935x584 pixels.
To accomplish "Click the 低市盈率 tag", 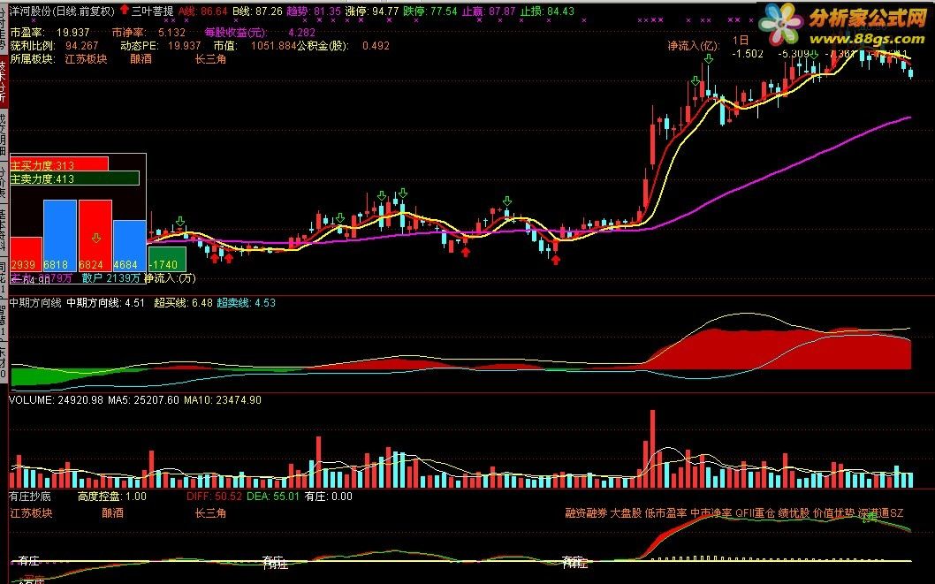I will [x=666, y=512].
